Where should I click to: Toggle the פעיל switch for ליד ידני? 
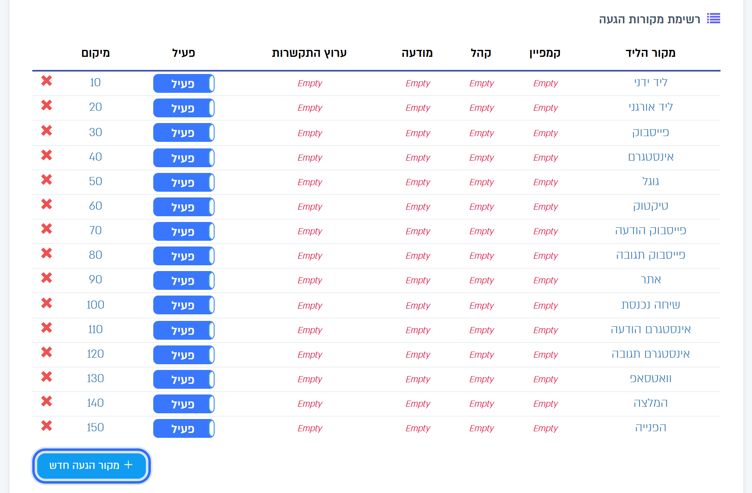pyautogui.click(x=184, y=83)
